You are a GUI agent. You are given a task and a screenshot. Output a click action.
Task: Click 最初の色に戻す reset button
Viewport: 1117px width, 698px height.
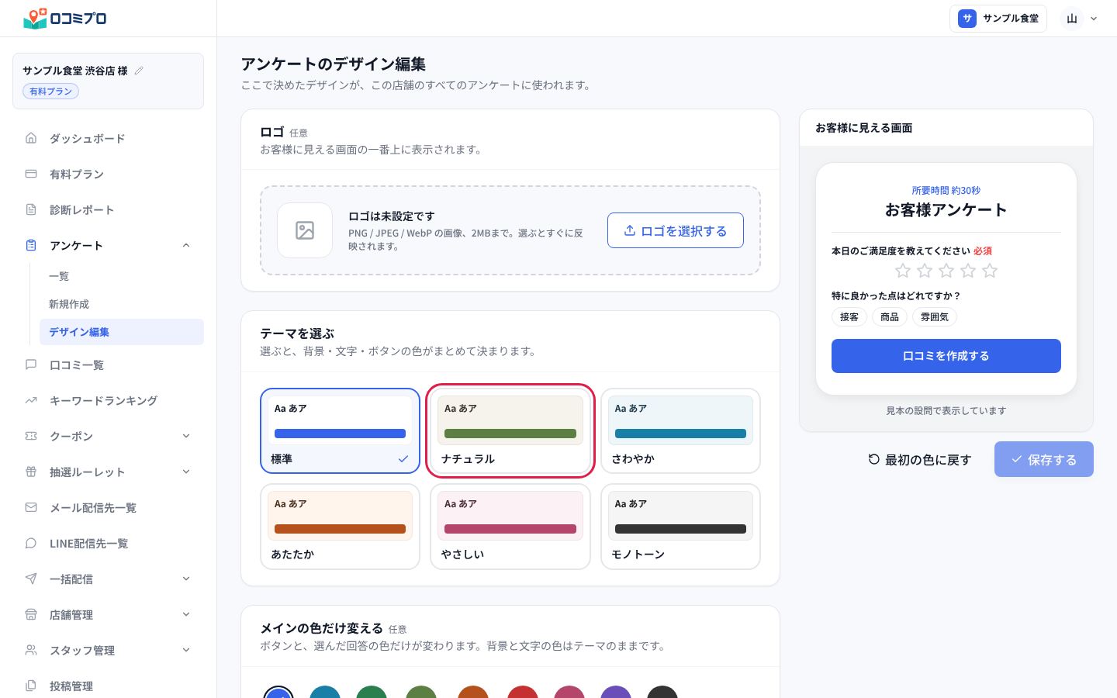coord(920,459)
